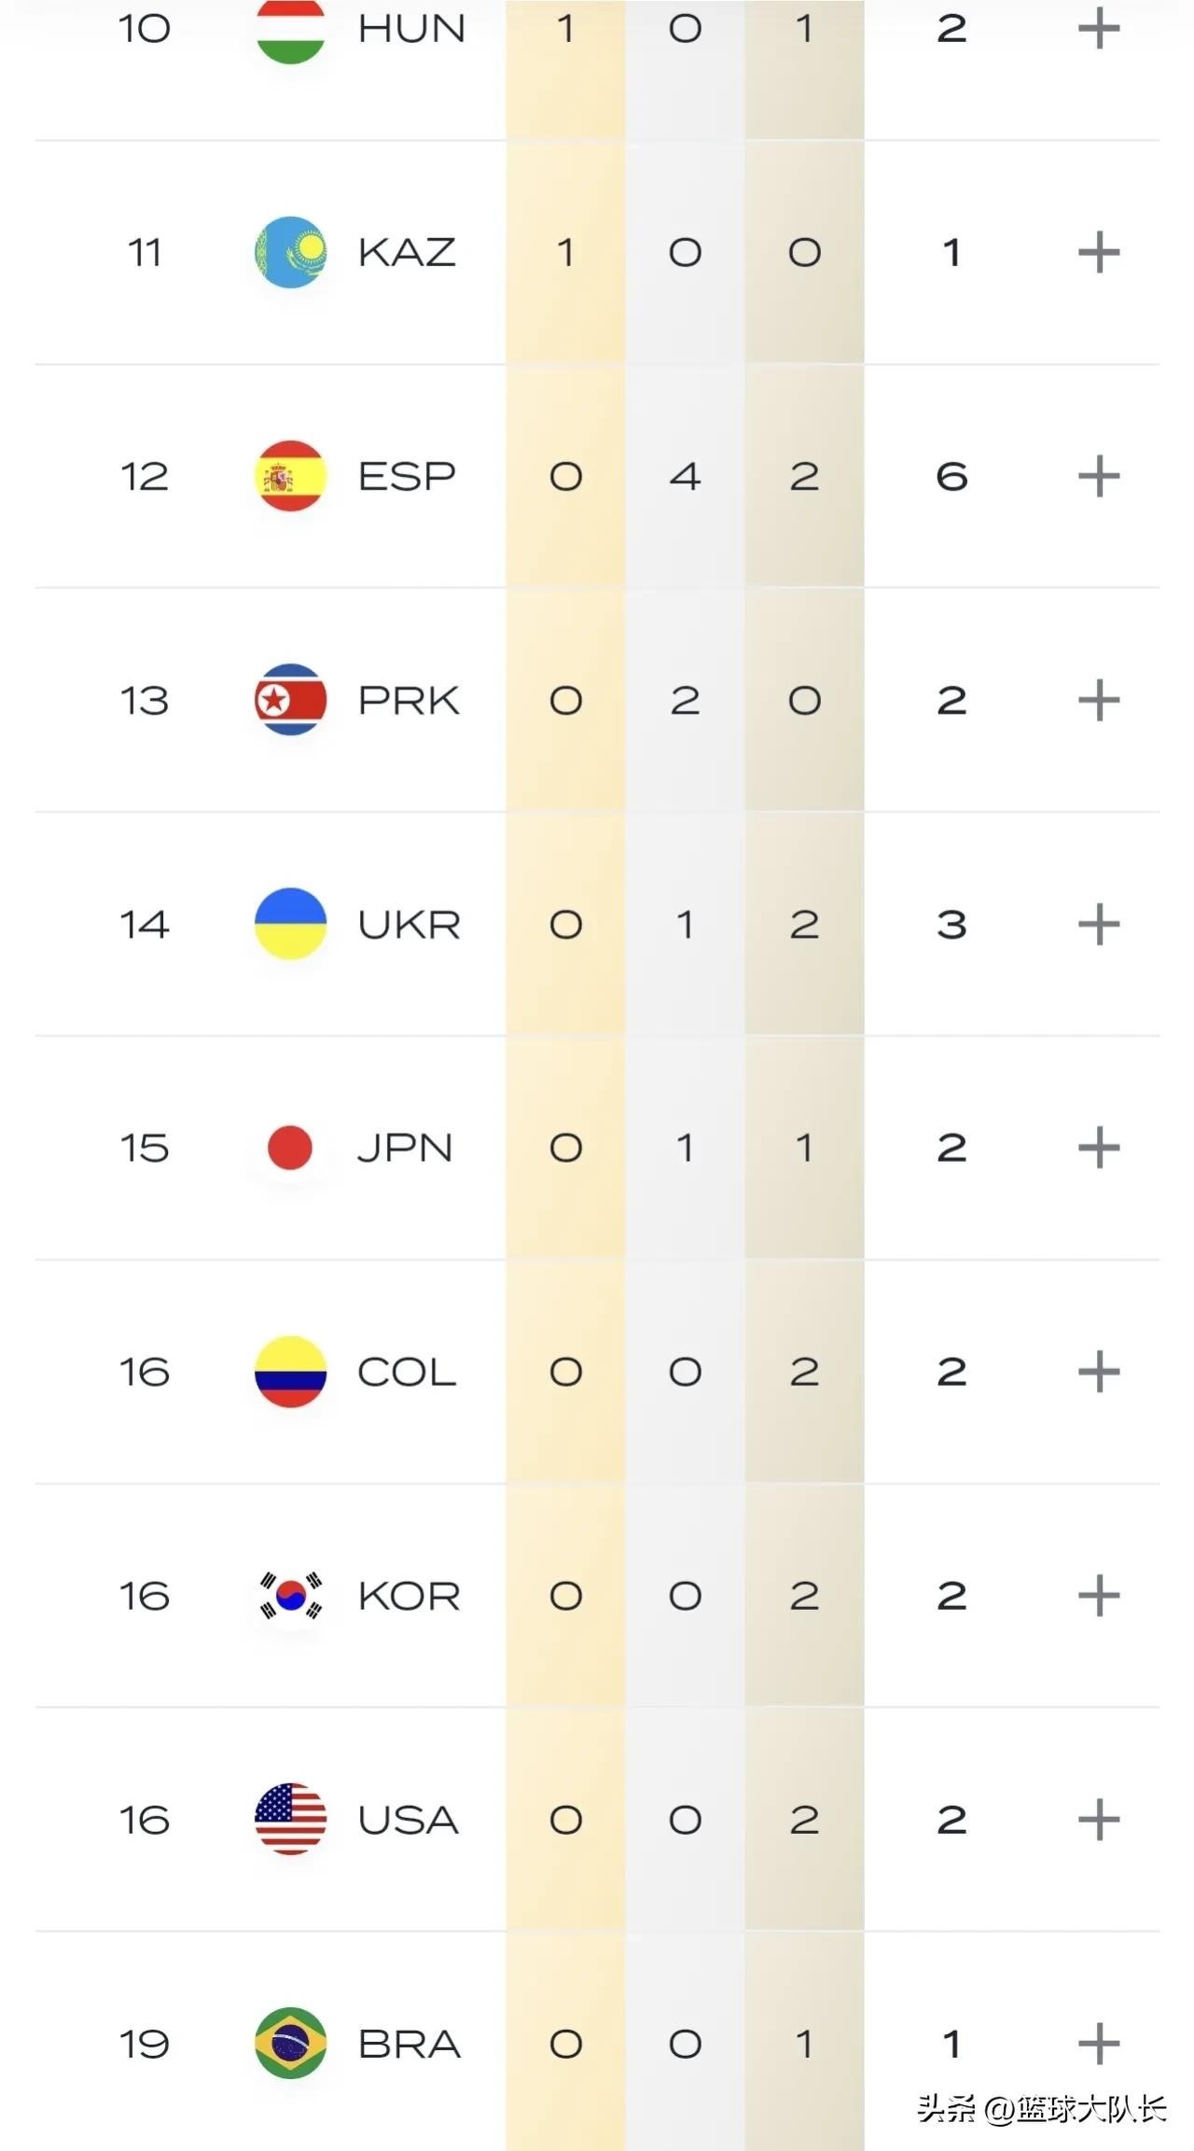Click the South Korea flag icon
Screen dimensions: 1194x2151
point(290,1596)
